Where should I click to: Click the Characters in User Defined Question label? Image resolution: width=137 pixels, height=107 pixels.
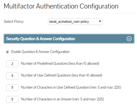(x=71, y=87)
